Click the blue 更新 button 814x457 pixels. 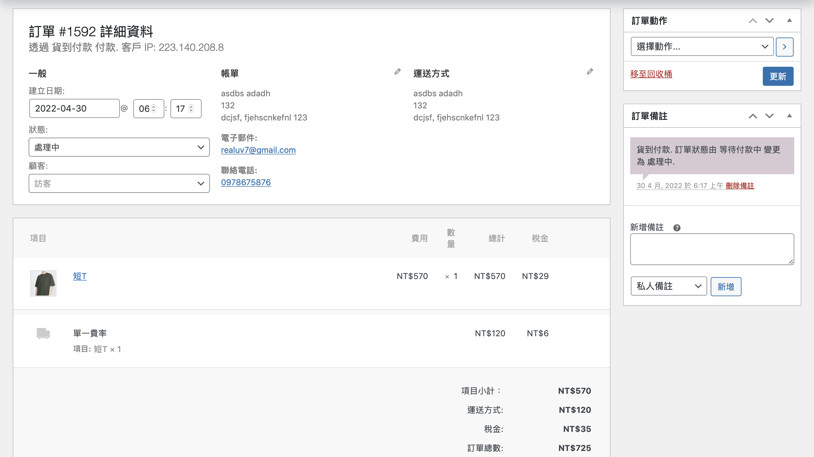tap(778, 76)
